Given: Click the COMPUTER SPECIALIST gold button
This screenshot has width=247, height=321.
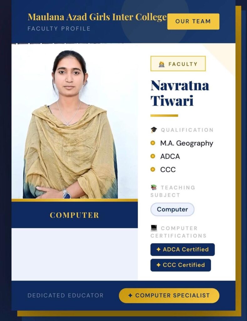Looking at the screenshot, I should [169, 296].
